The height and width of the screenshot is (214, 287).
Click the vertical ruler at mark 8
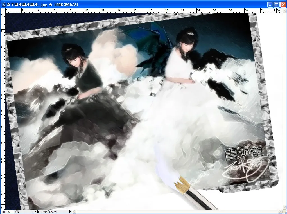pos(2,79)
